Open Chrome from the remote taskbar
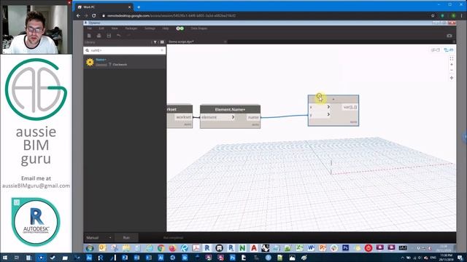Viewport: 467px width, 262px height. [161, 247]
